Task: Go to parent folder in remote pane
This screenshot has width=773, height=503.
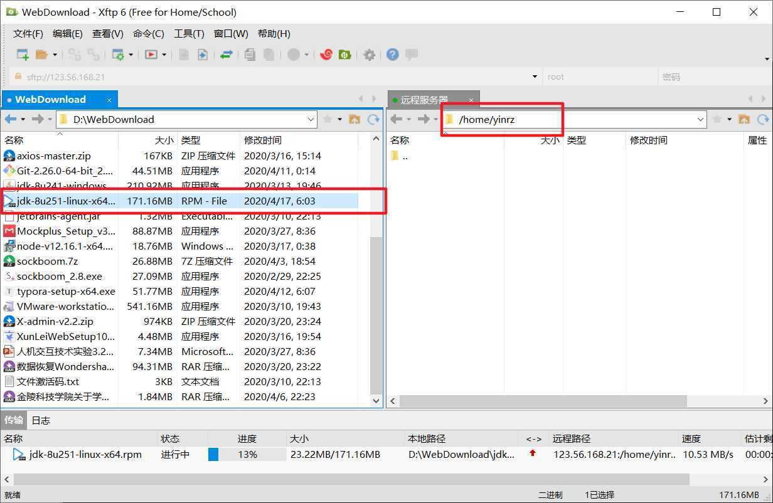Action: (744, 119)
